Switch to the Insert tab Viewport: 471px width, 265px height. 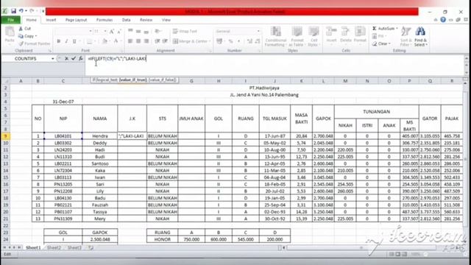click(x=51, y=20)
